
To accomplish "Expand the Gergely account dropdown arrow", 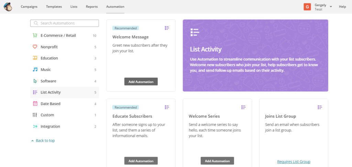I will click(x=331, y=7).
